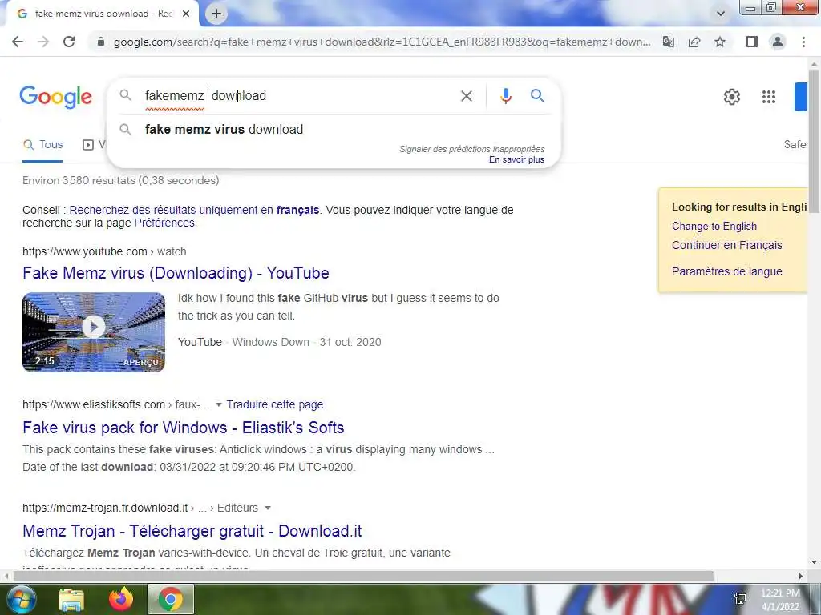Click the scroll right arrow at bottom
The image size is (821, 615).
[801, 576]
